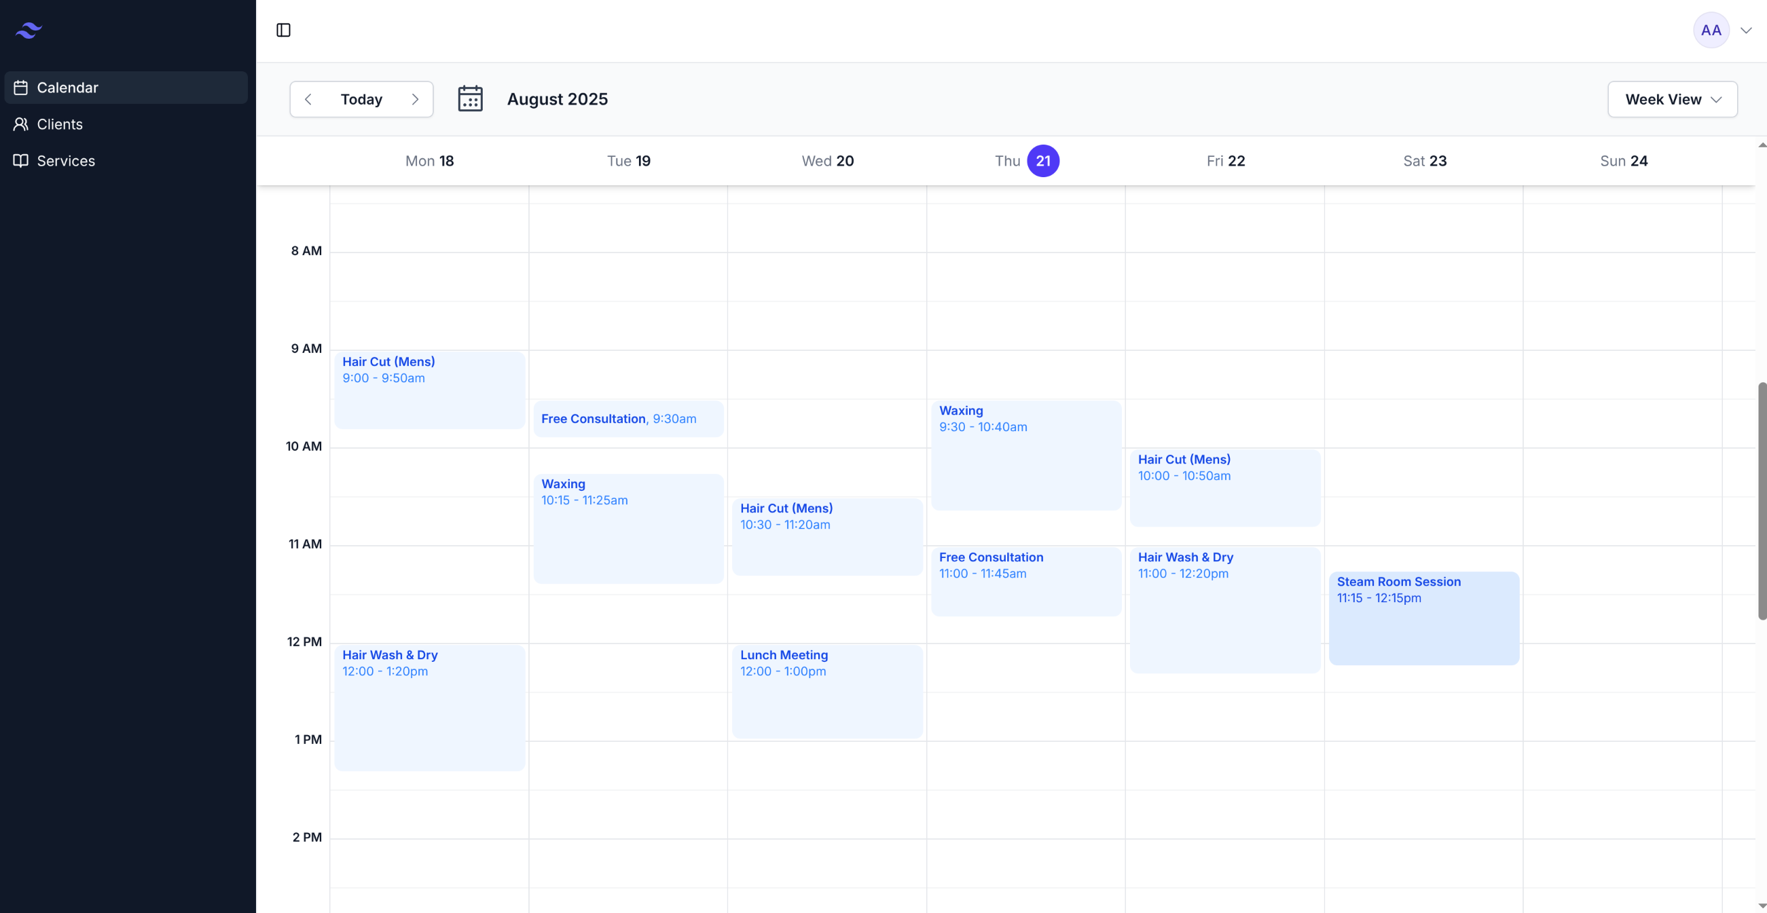1767x913 pixels.
Task: Open the Week View dropdown
Action: (x=1672, y=99)
